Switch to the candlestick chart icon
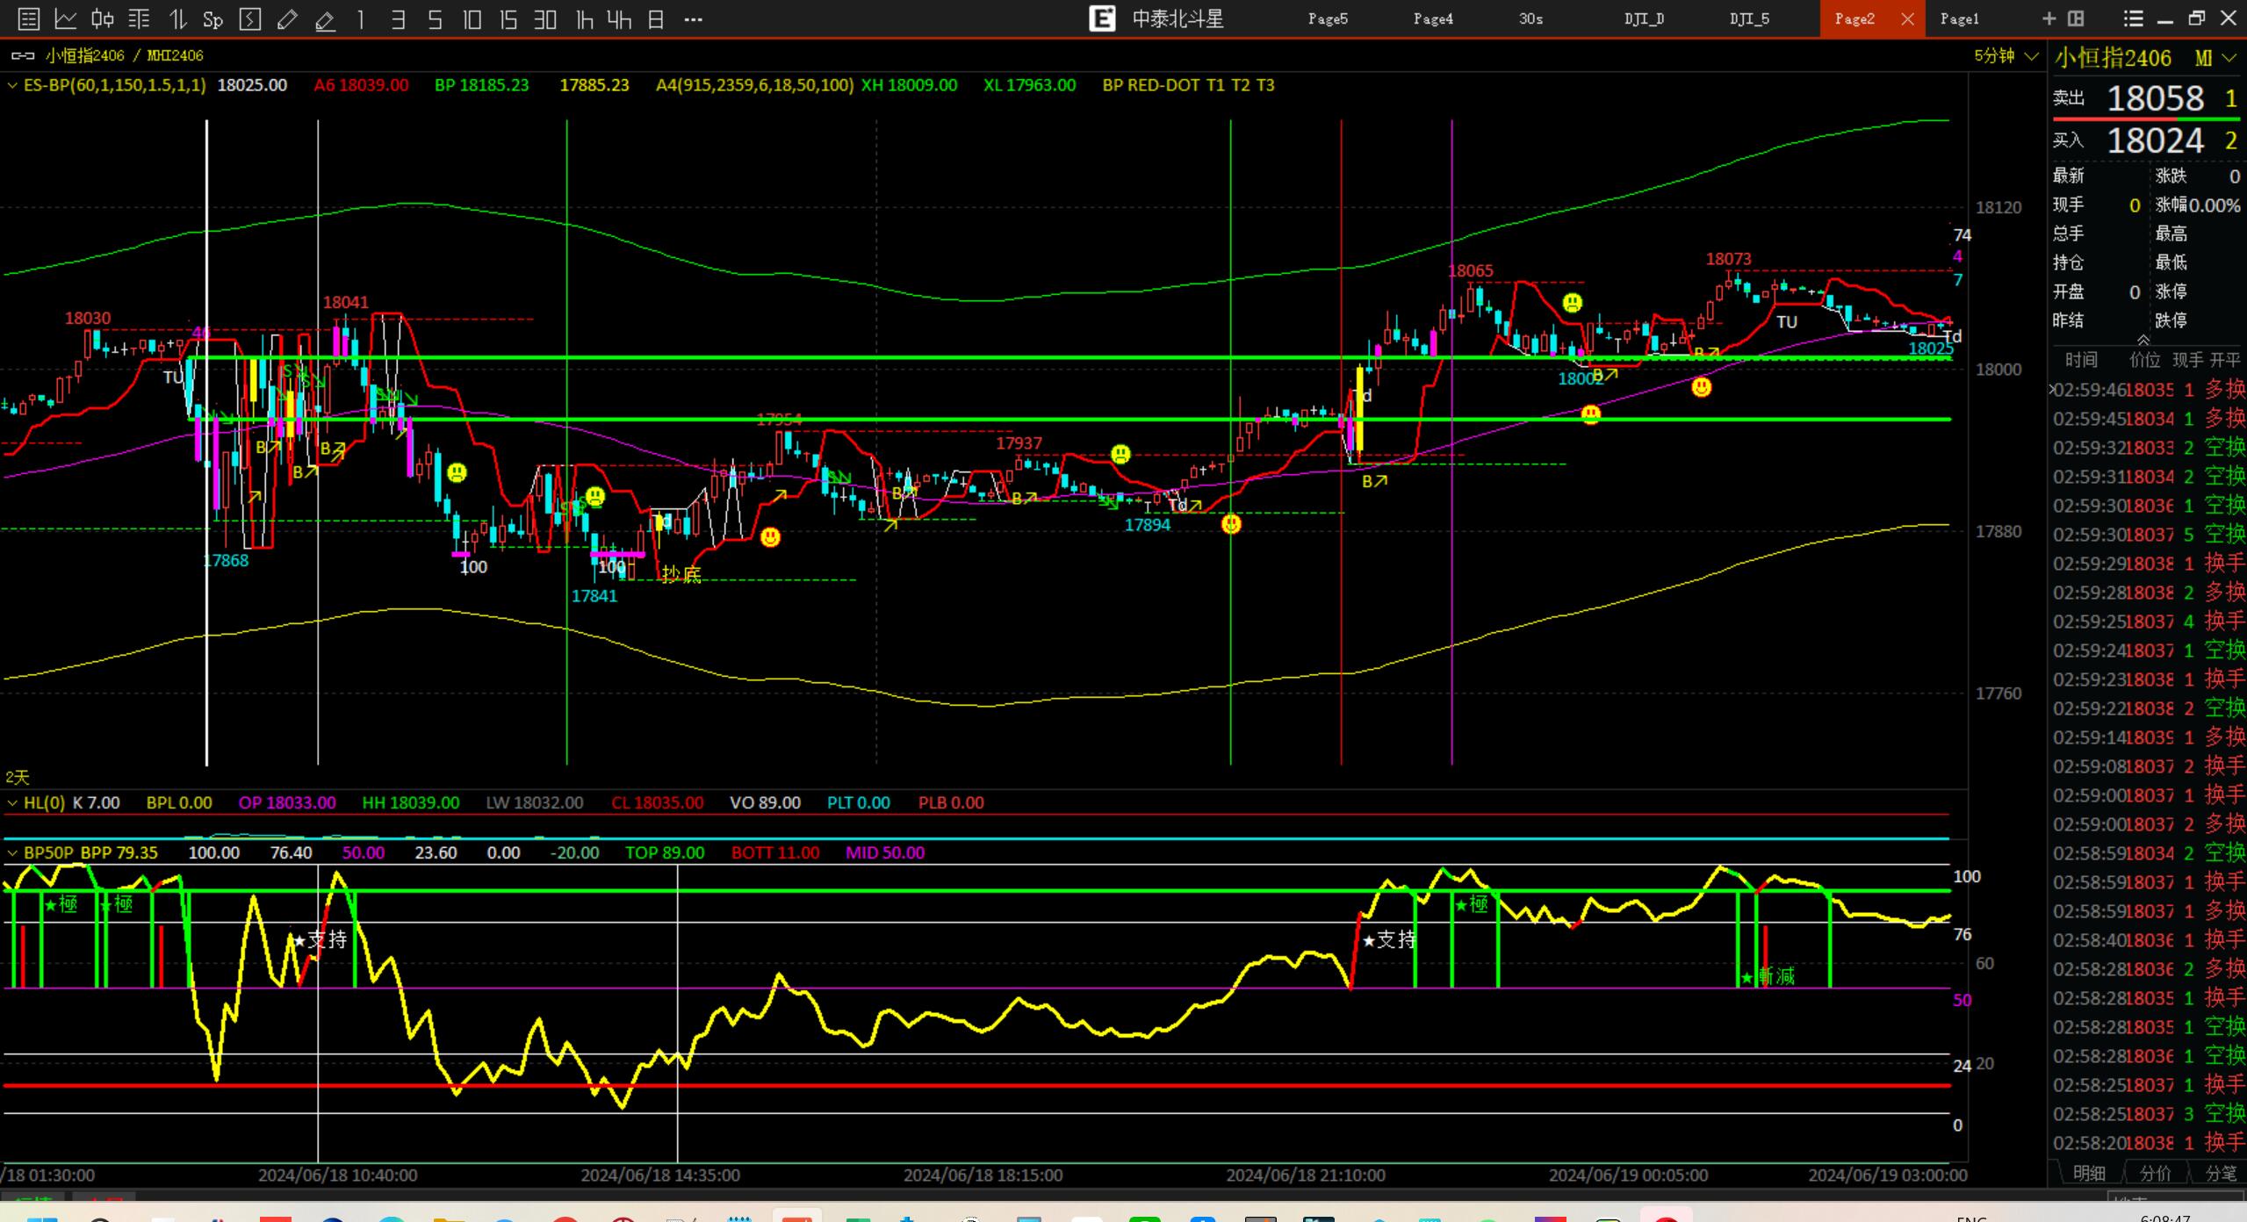 tap(103, 18)
